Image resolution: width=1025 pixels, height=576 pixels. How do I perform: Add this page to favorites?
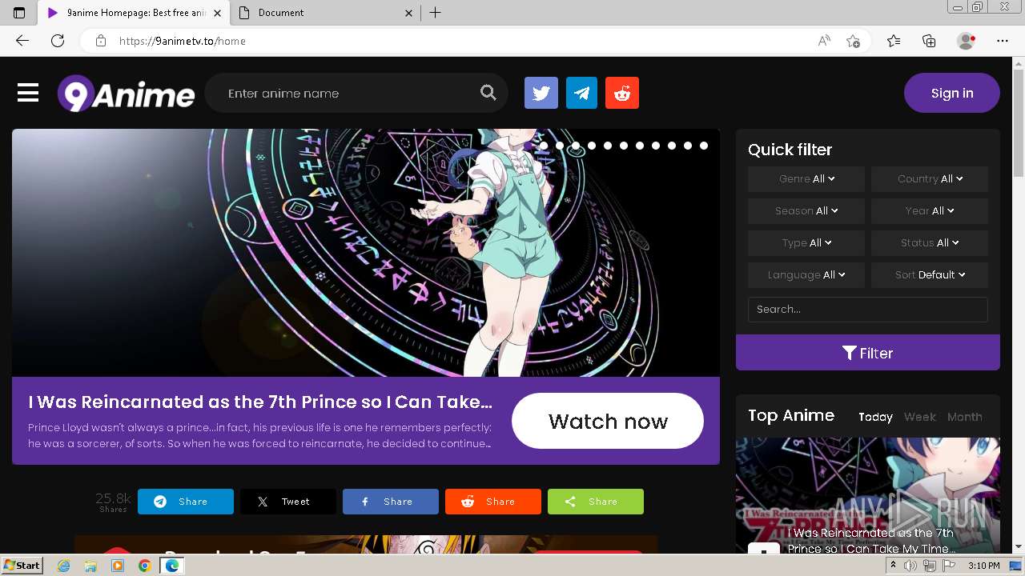coord(853,41)
